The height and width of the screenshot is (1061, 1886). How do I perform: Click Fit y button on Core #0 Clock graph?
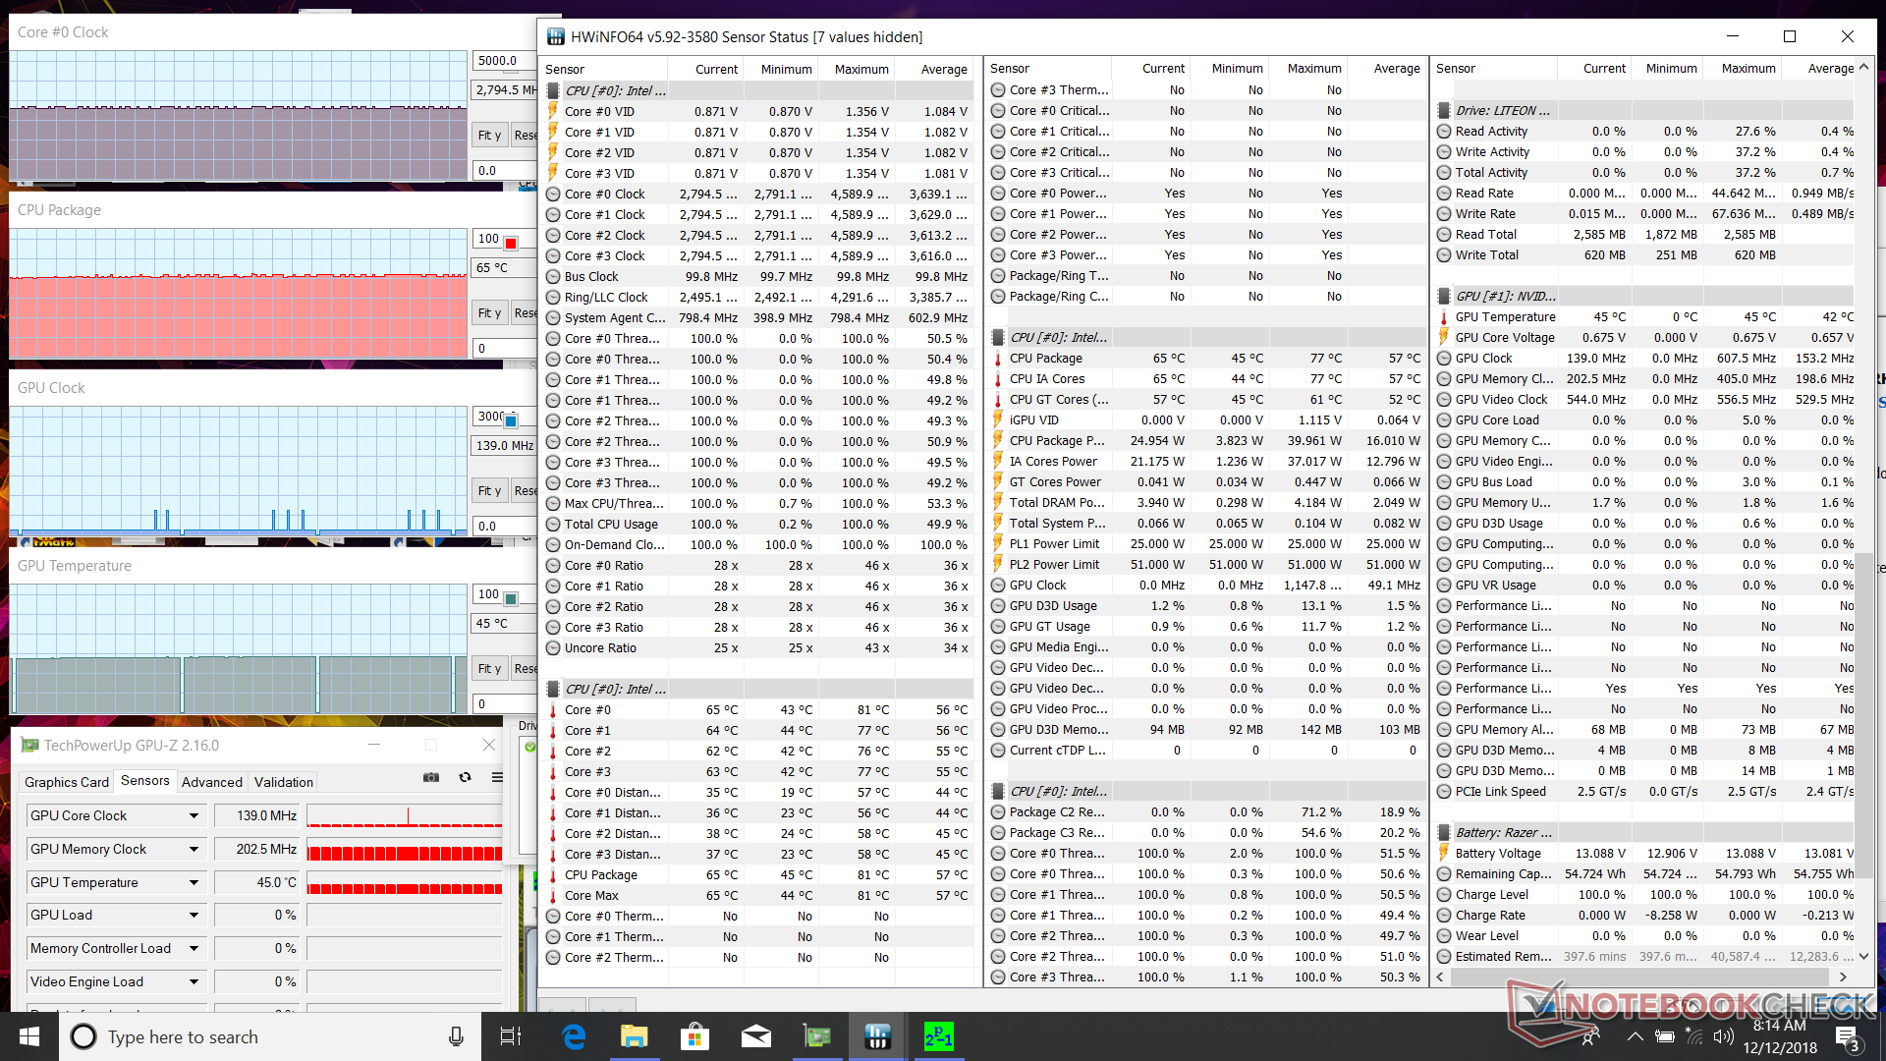(x=489, y=136)
